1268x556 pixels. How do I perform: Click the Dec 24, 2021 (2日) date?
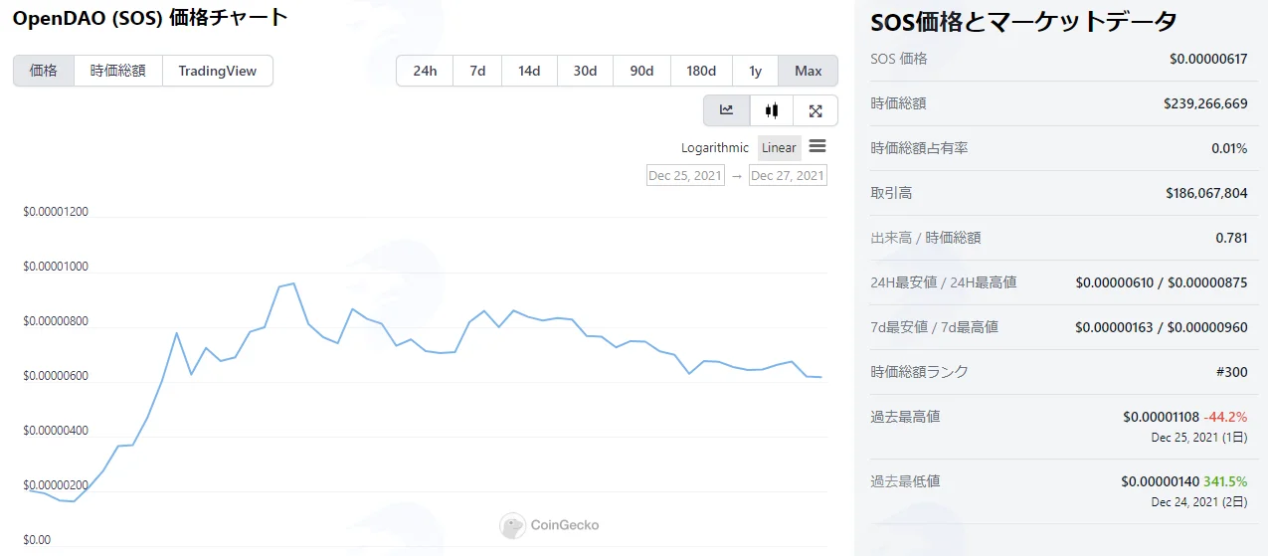1199,502
